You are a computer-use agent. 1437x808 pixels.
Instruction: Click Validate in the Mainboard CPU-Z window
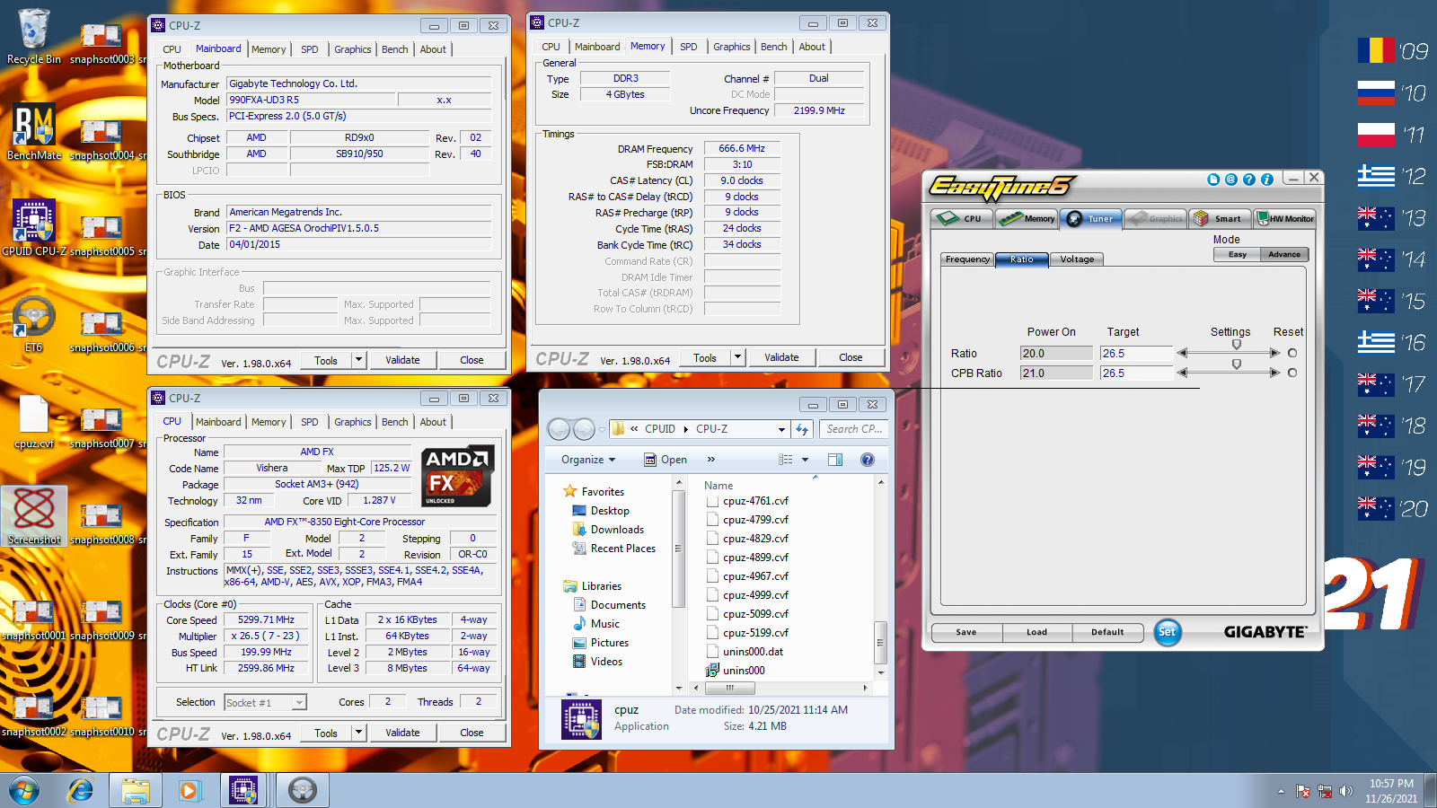[402, 360]
